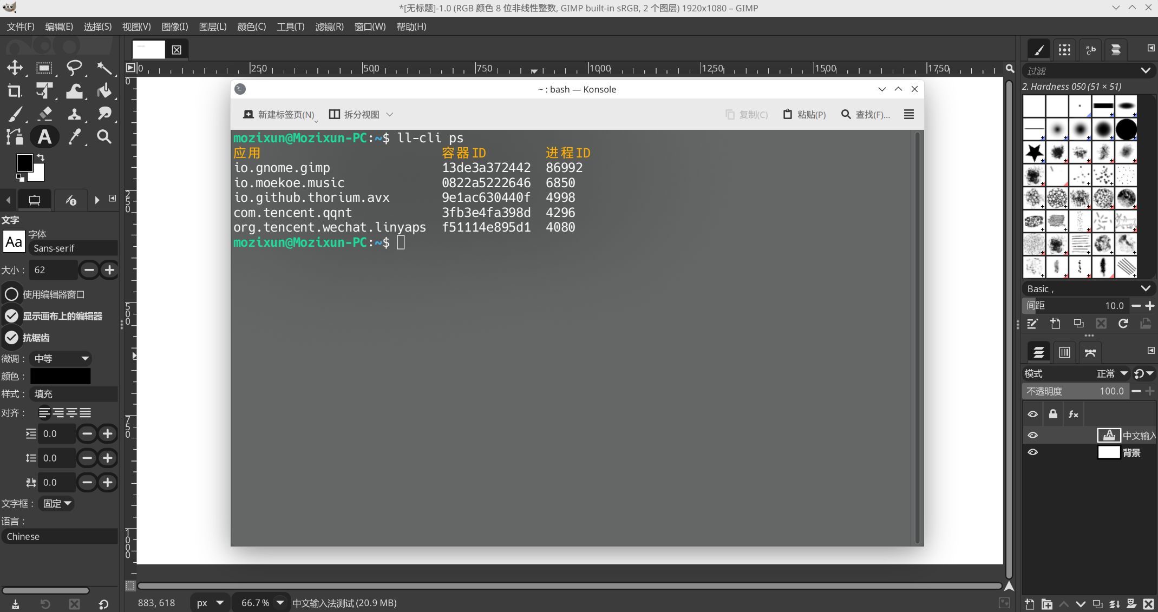Select the Rectangle Select tool
1158x612 pixels.
point(44,68)
